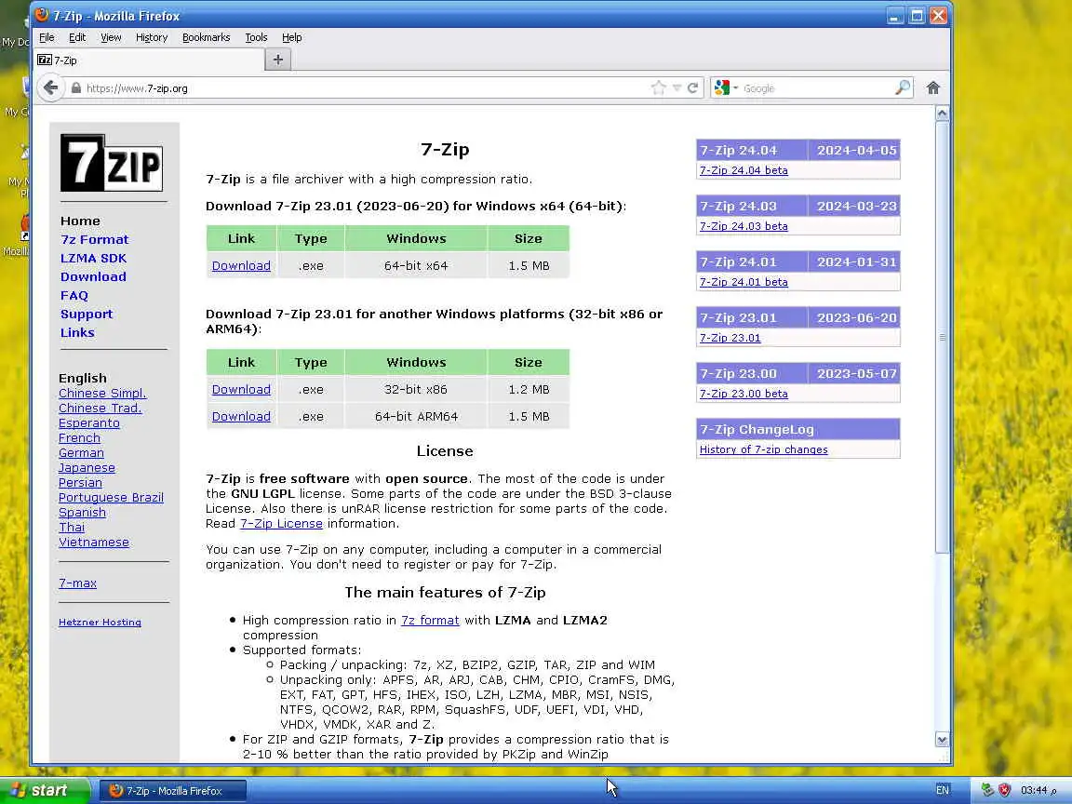Viewport: 1072px width, 804px height.
Task: Switch language to Spanish
Action: (x=82, y=513)
